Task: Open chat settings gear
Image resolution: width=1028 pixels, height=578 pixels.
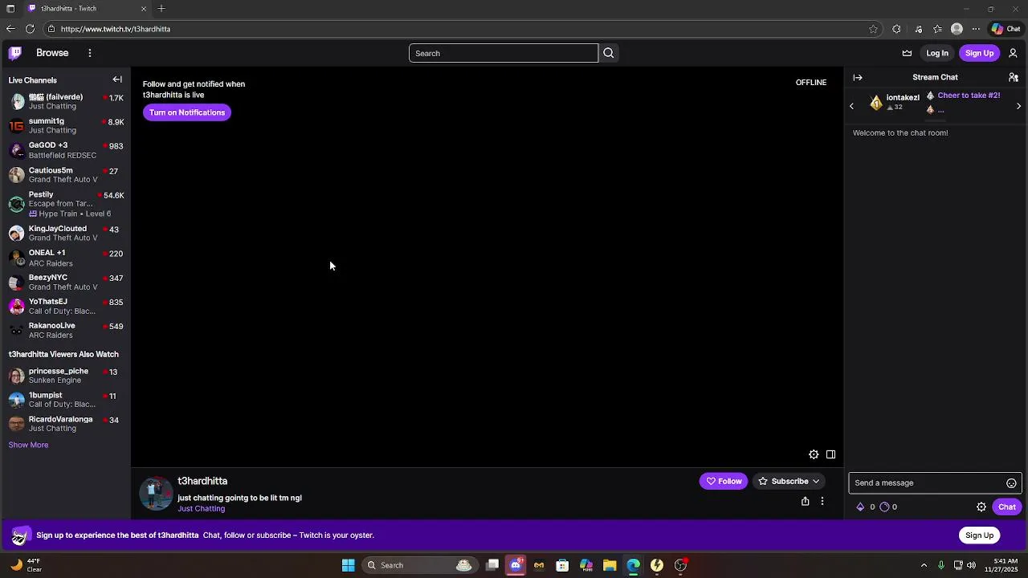Action: click(981, 507)
